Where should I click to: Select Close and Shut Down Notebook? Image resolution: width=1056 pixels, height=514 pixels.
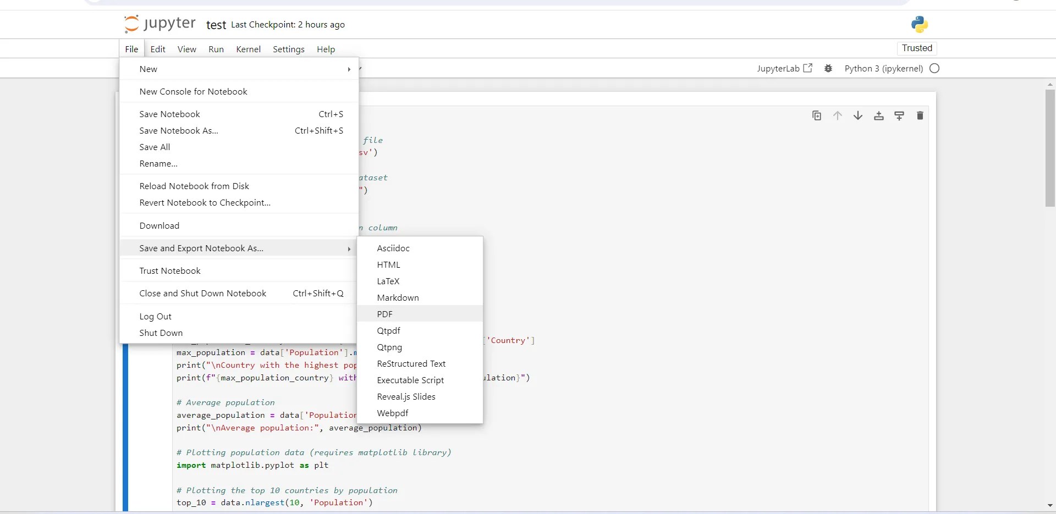point(202,293)
